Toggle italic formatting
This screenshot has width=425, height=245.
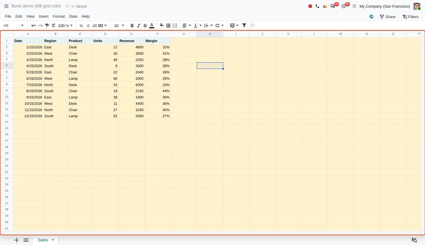138,25
